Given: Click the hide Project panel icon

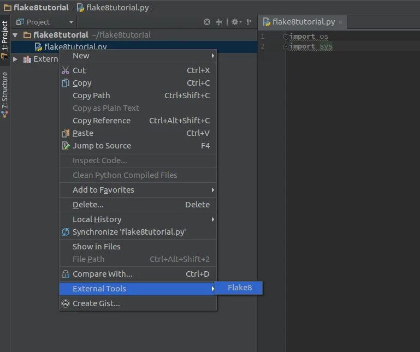Looking at the screenshot, I should tap(250, 22).
